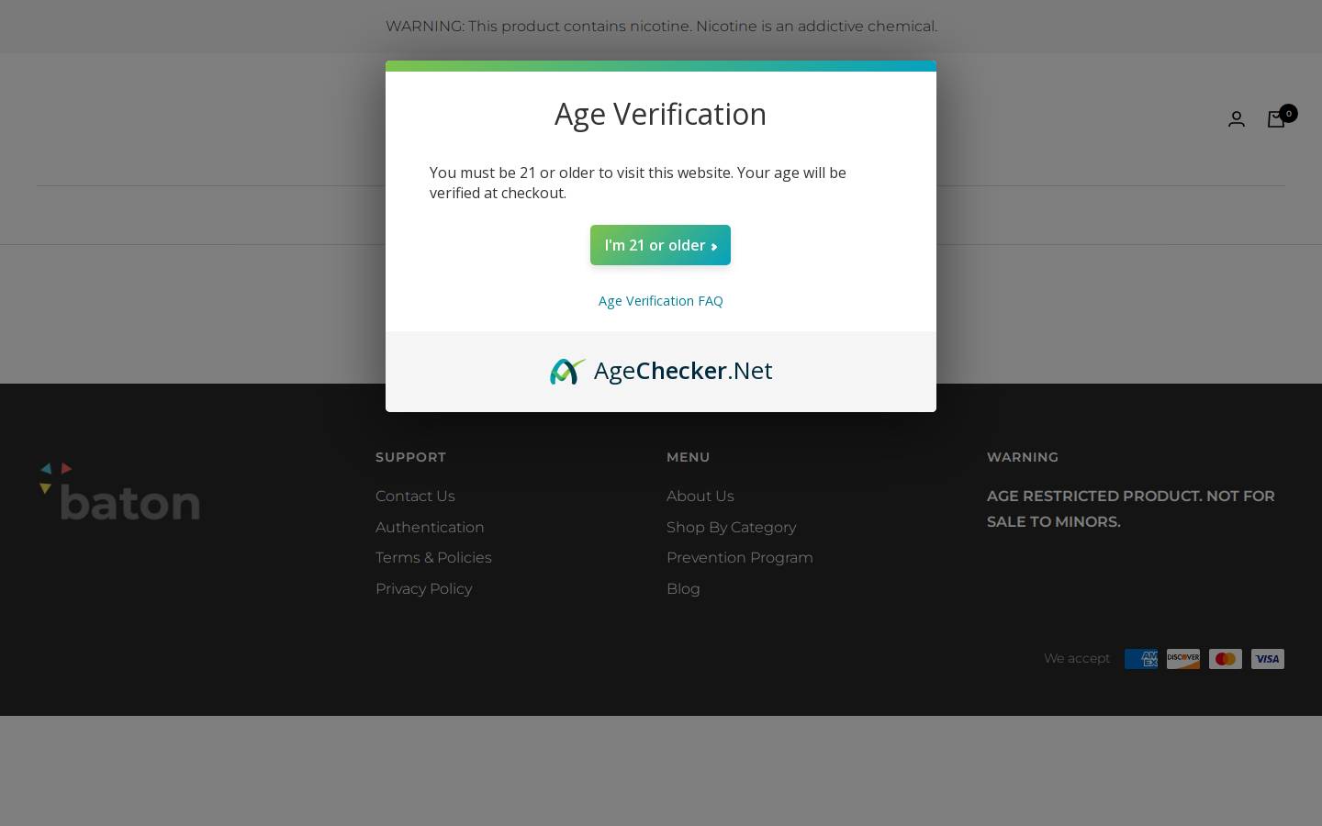View the Privacy Policy
The width and height of the screenshot is (1322, 826).
(423, 588)
